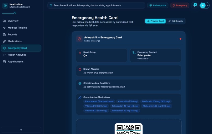
Task: Click the QR code image
Action: 129,128
